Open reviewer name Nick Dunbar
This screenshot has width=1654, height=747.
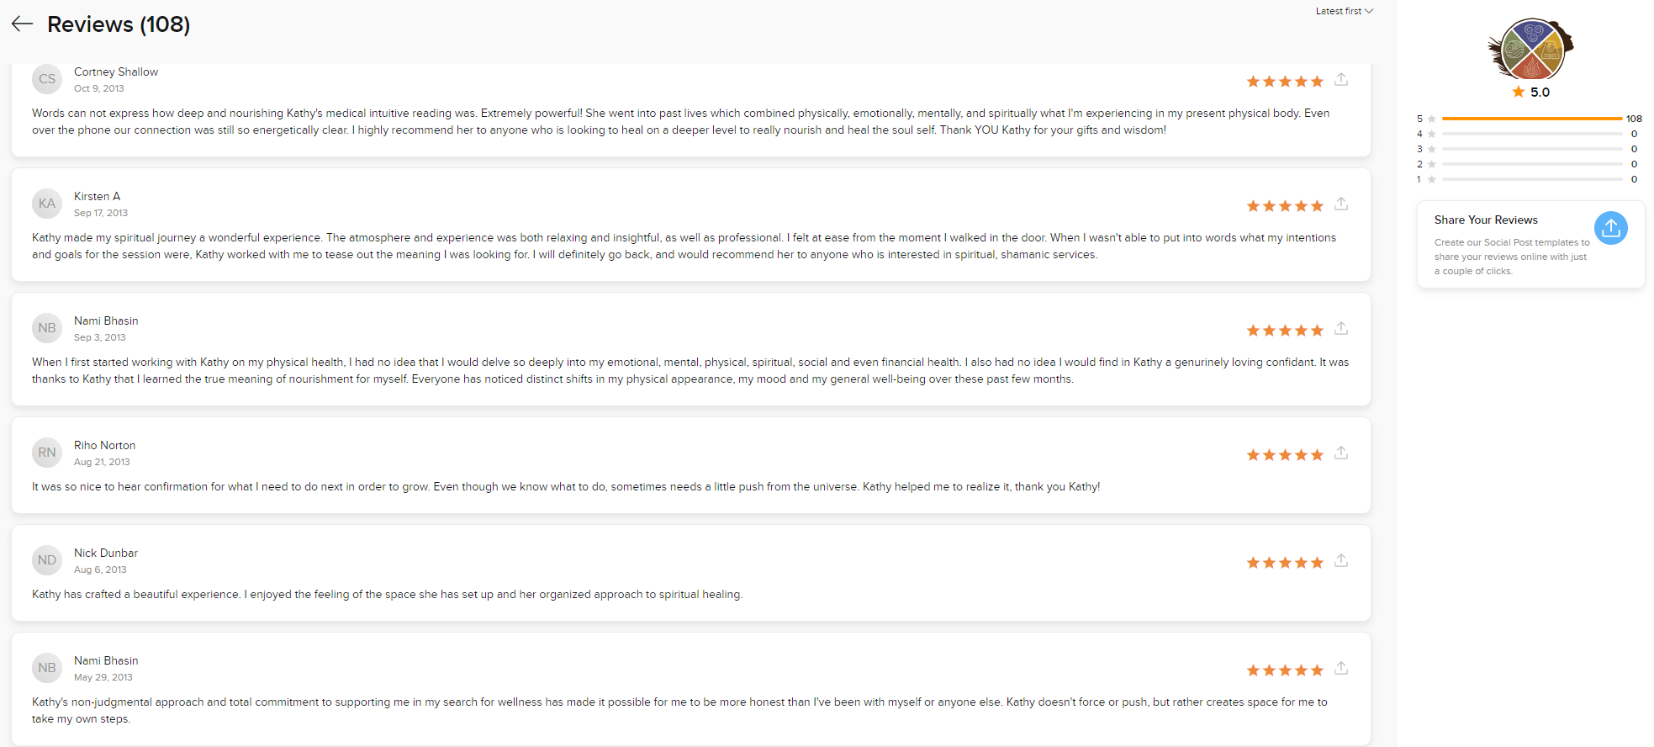[x=106, y=553]
